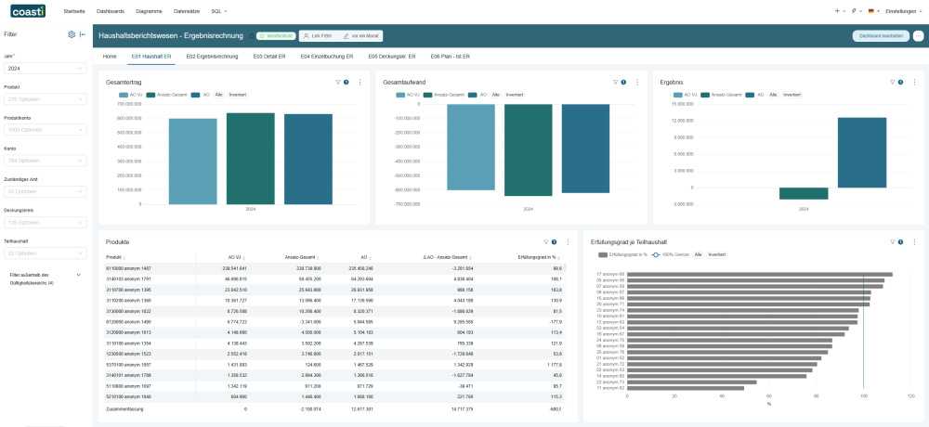Open the three-dot menu of Erfüllungsgrad je Teilhaushalt

[x=914, y=241]
